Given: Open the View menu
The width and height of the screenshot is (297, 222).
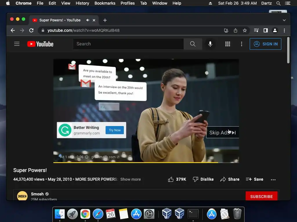Looking at the screenshot, I should [x=66, y=3].
